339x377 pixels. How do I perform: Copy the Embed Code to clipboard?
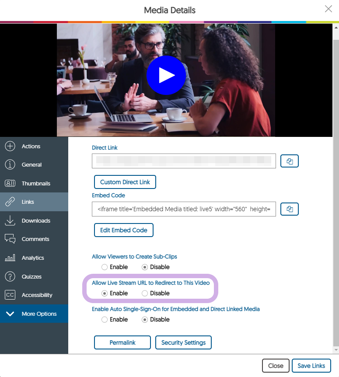(x=289, y=209)
